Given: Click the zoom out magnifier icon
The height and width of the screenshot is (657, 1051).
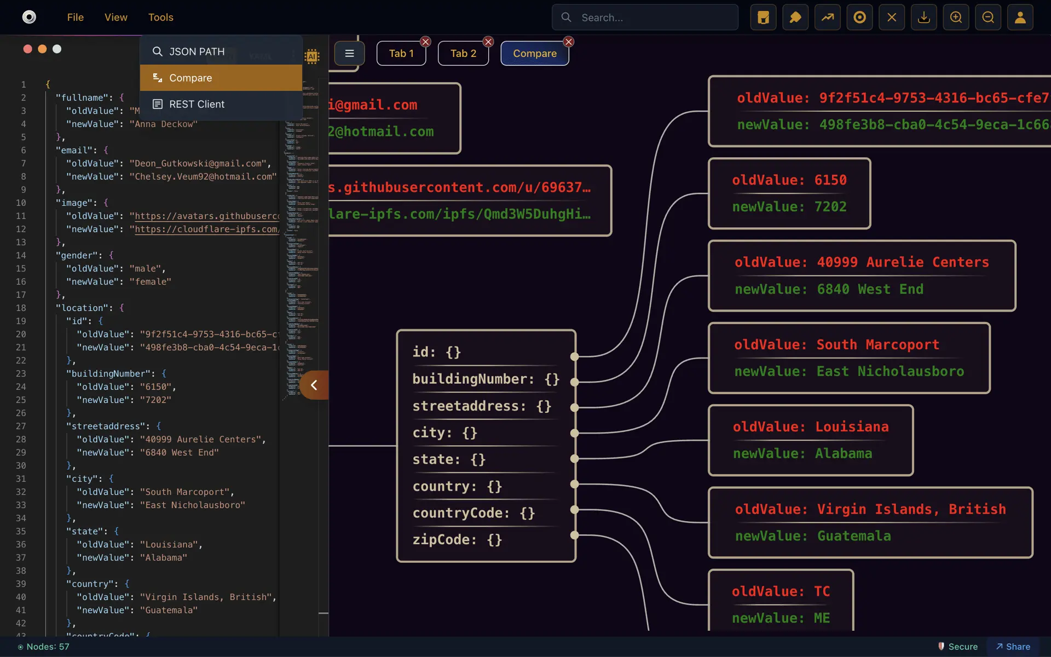Looking at the screenshot, I should click(x=988, y=17).
